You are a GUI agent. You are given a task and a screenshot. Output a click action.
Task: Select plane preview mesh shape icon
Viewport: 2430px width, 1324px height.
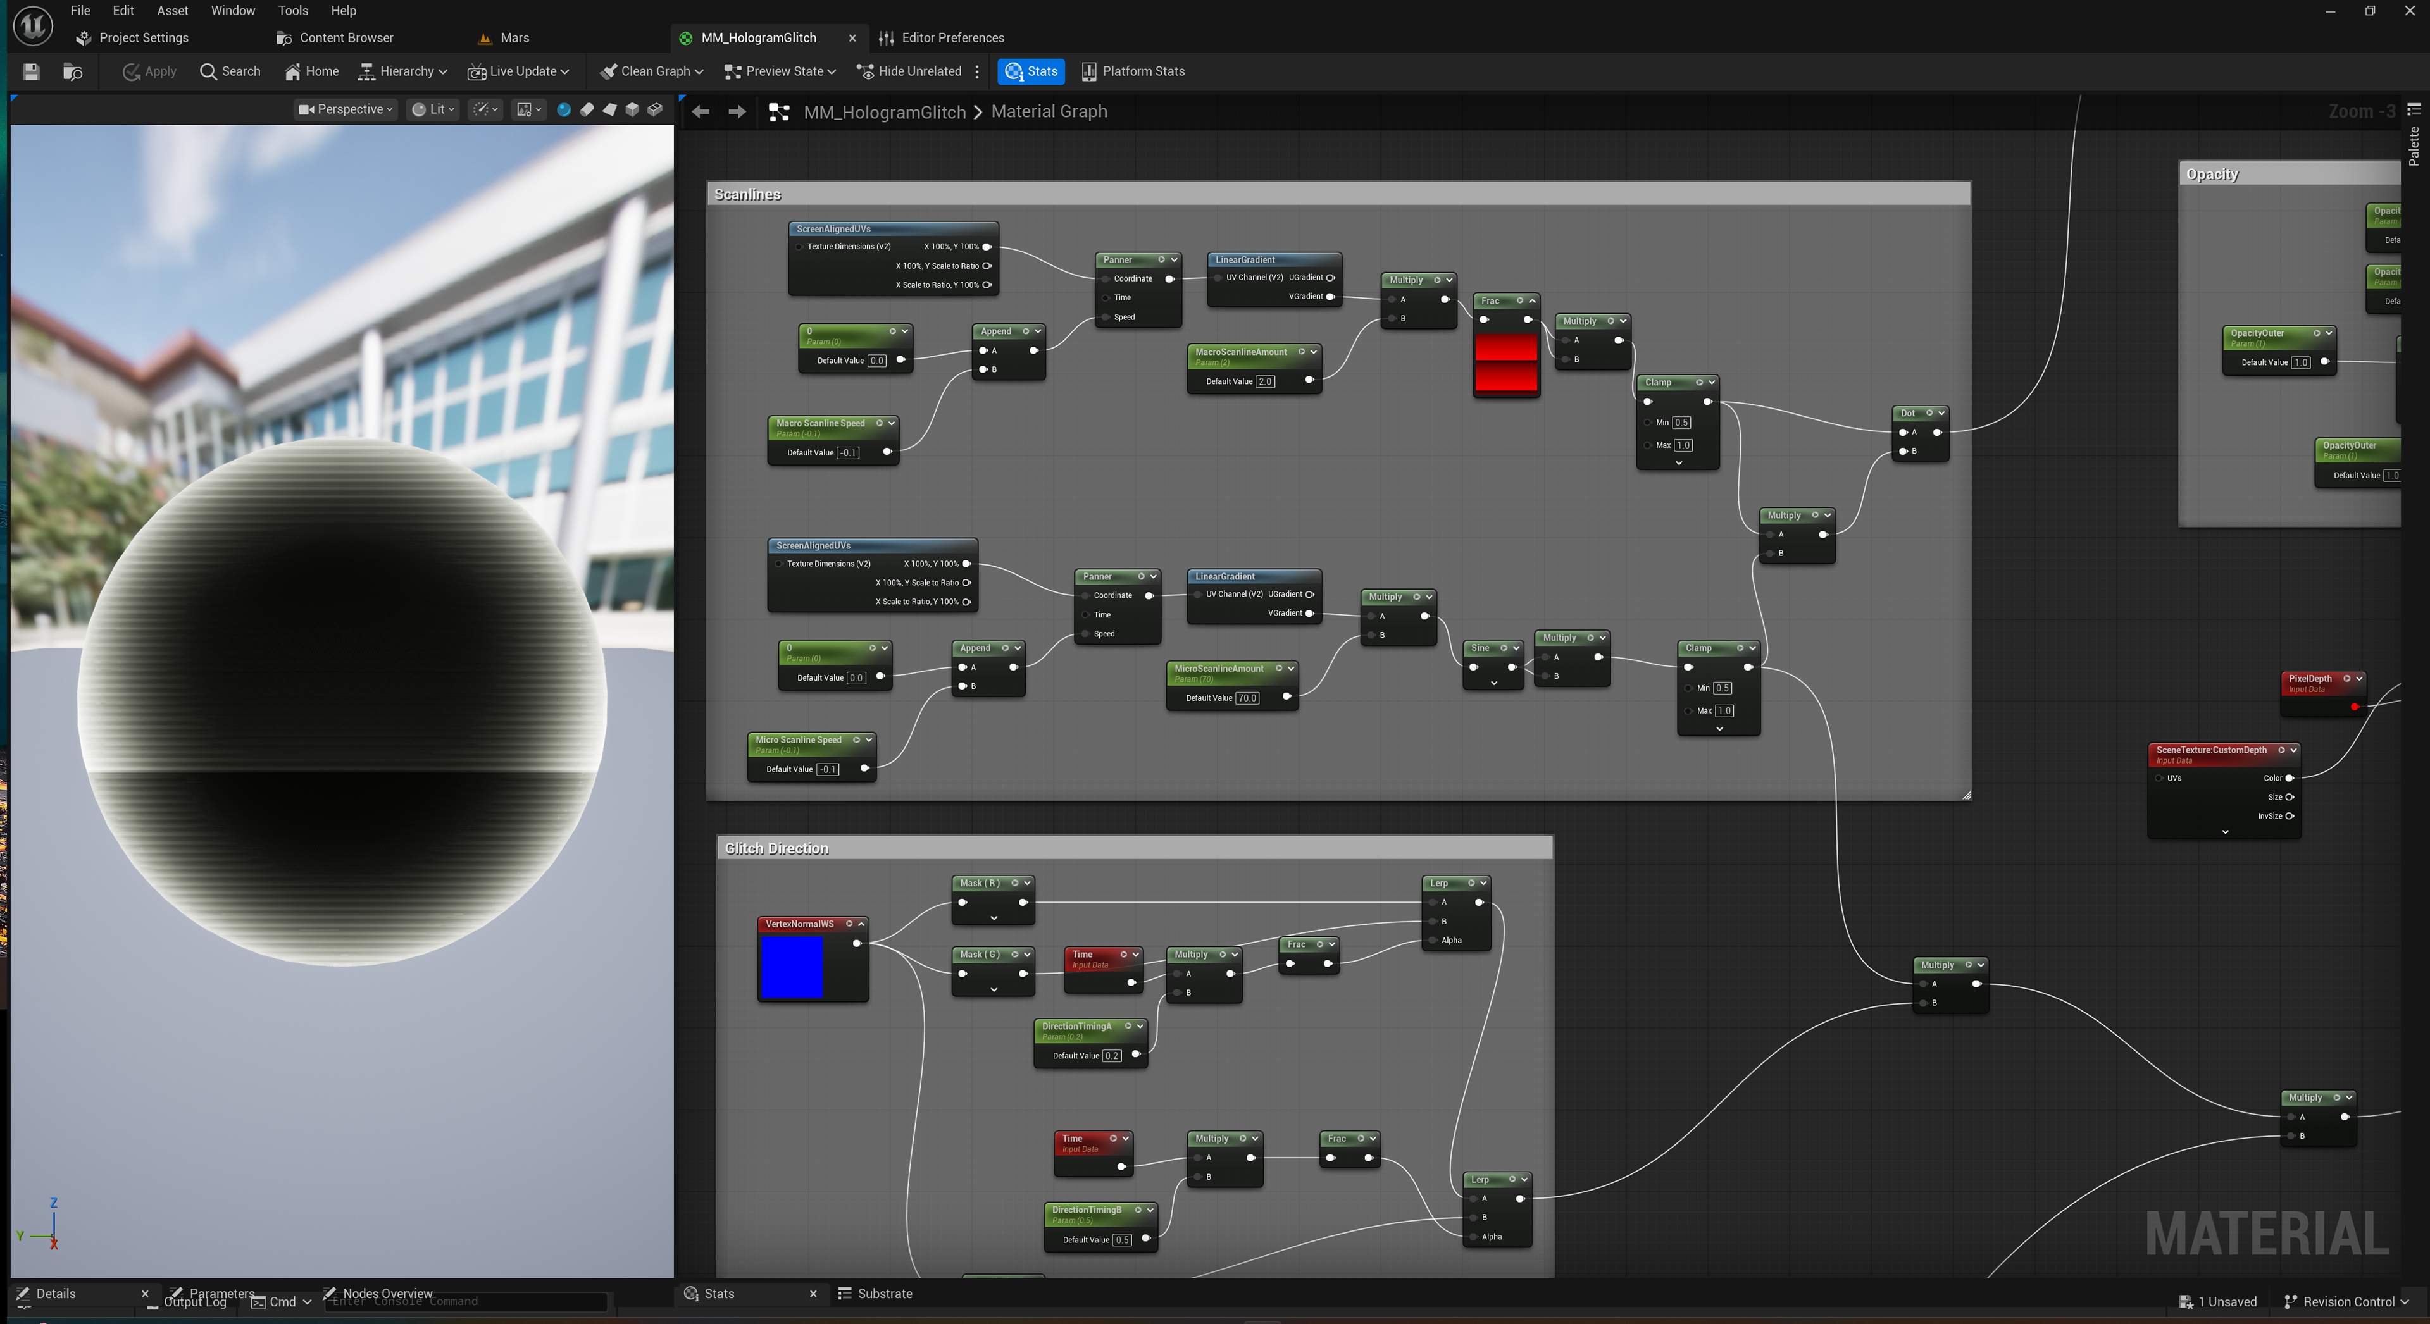click(609, 109)
